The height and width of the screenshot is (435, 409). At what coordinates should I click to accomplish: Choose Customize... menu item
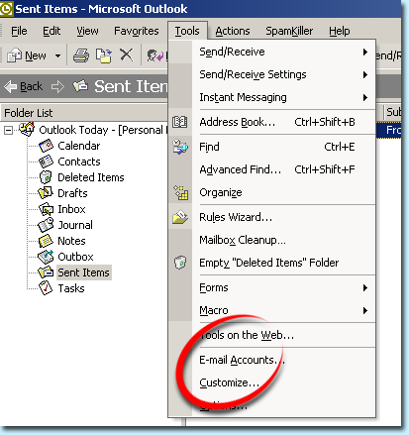[271, 382]
